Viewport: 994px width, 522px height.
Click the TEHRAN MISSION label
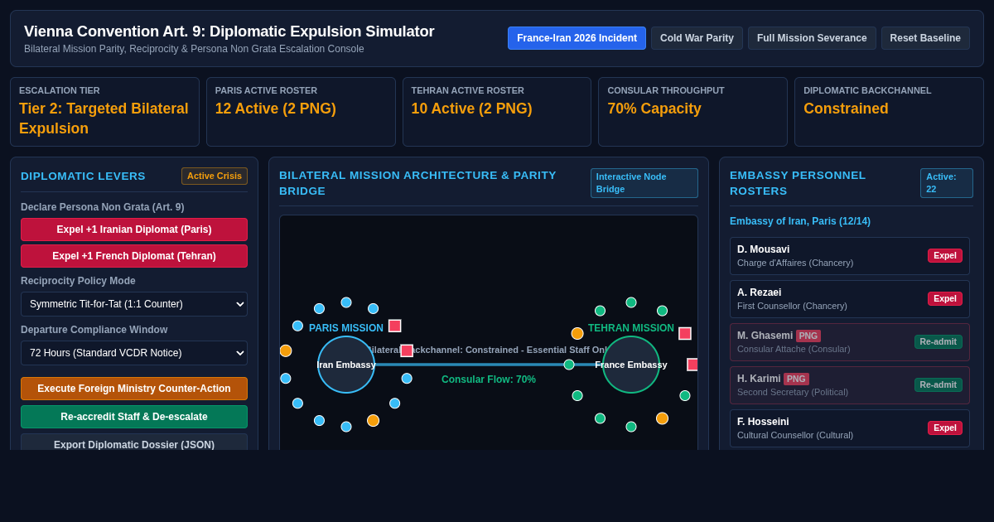pos(631,328)
